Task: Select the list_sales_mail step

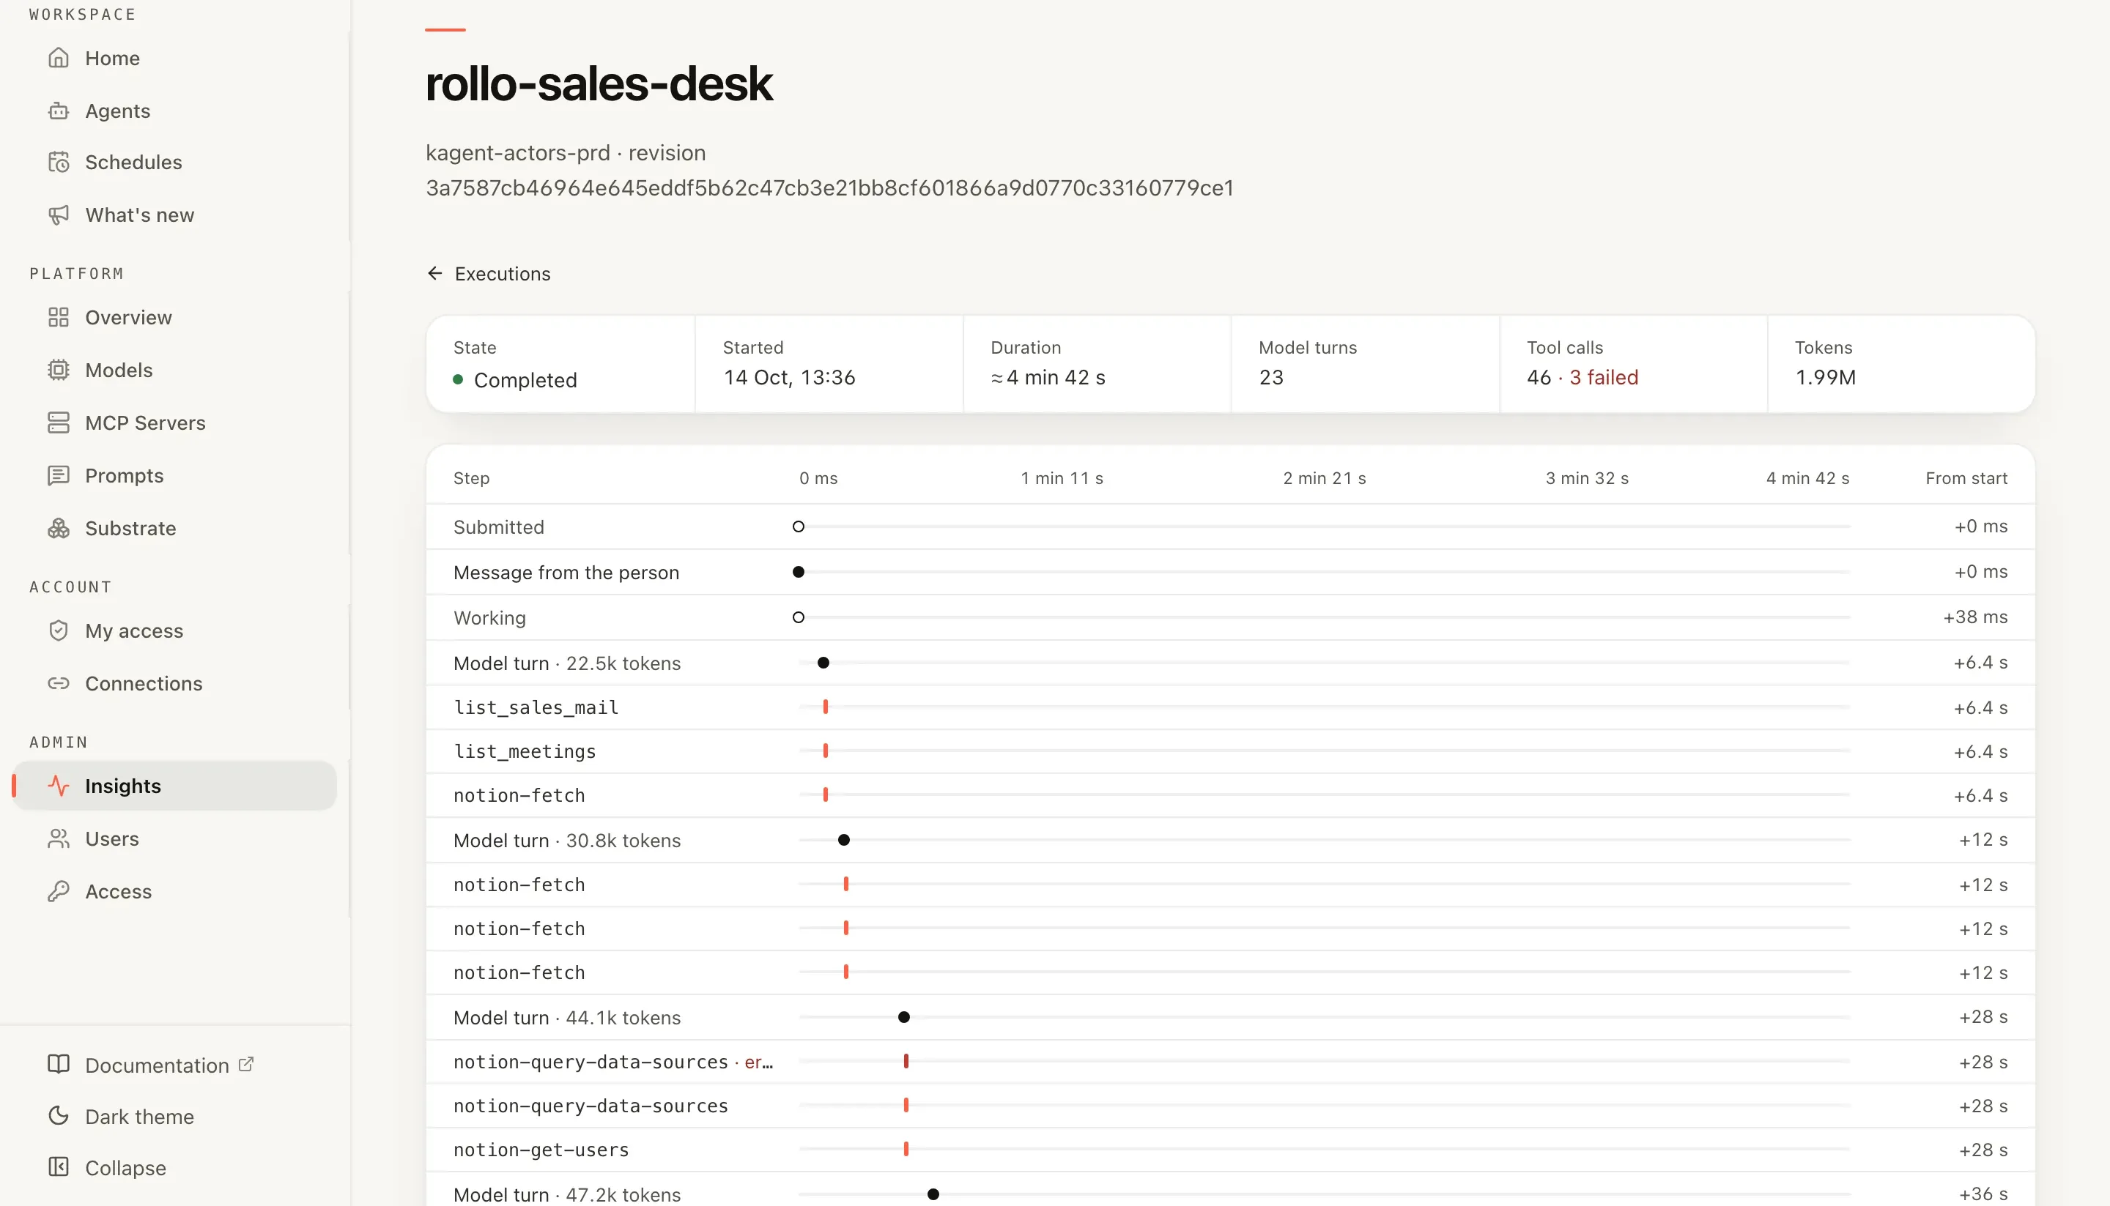Action: point(1231,707)
